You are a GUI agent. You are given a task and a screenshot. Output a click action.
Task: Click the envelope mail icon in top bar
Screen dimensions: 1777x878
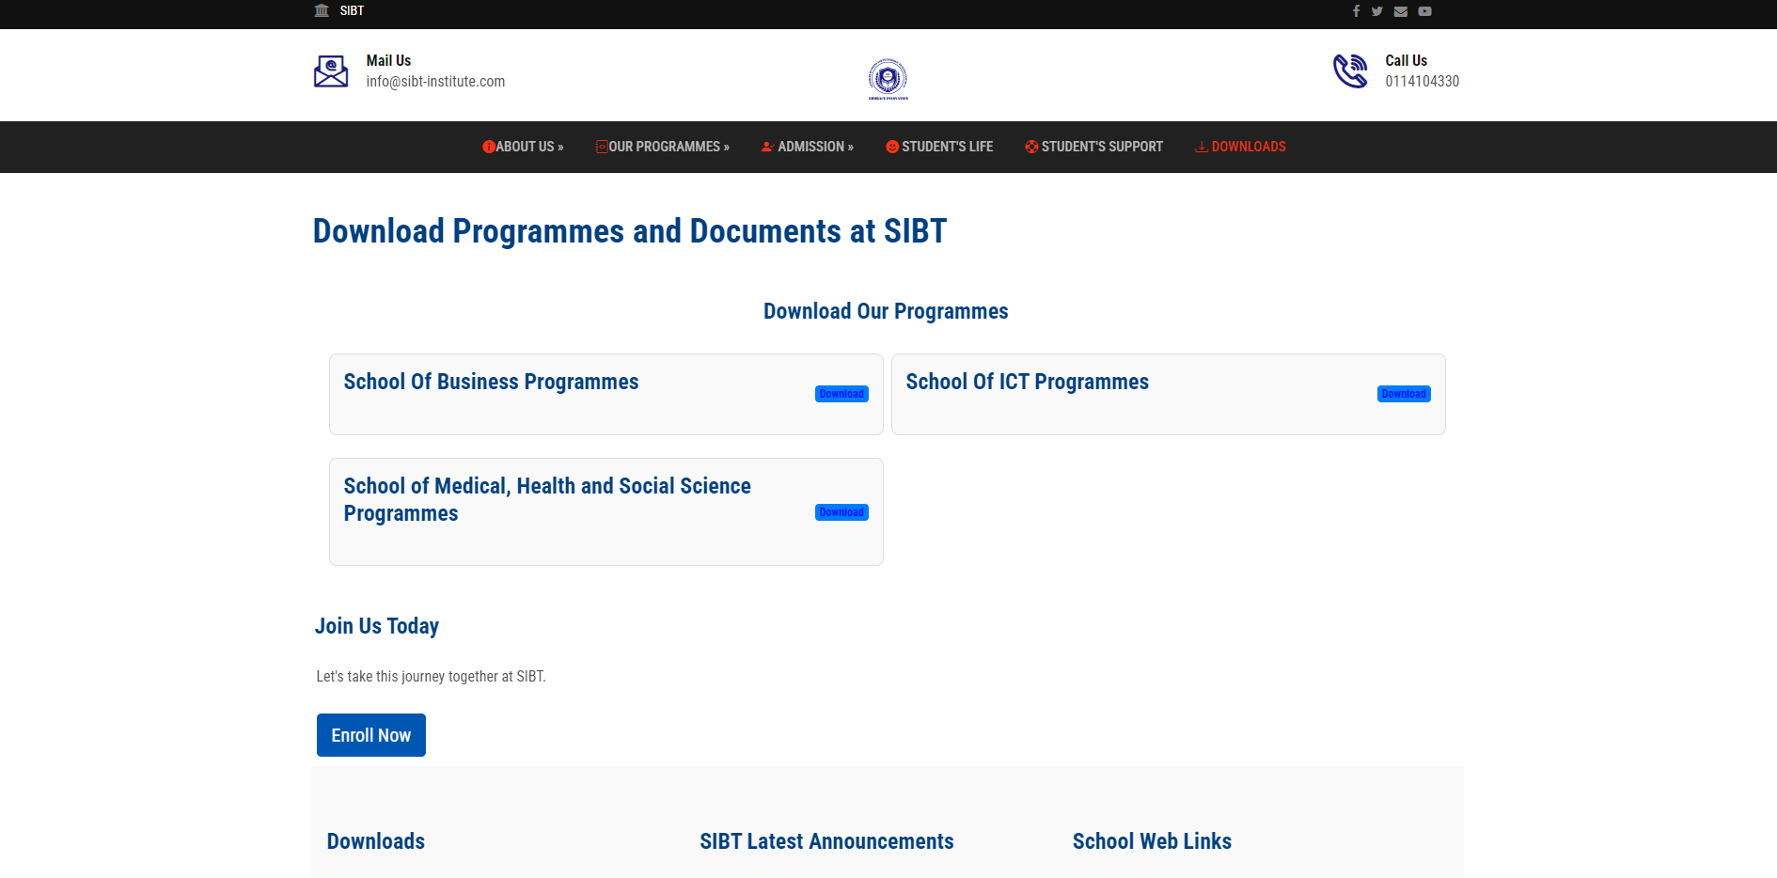1400,11
